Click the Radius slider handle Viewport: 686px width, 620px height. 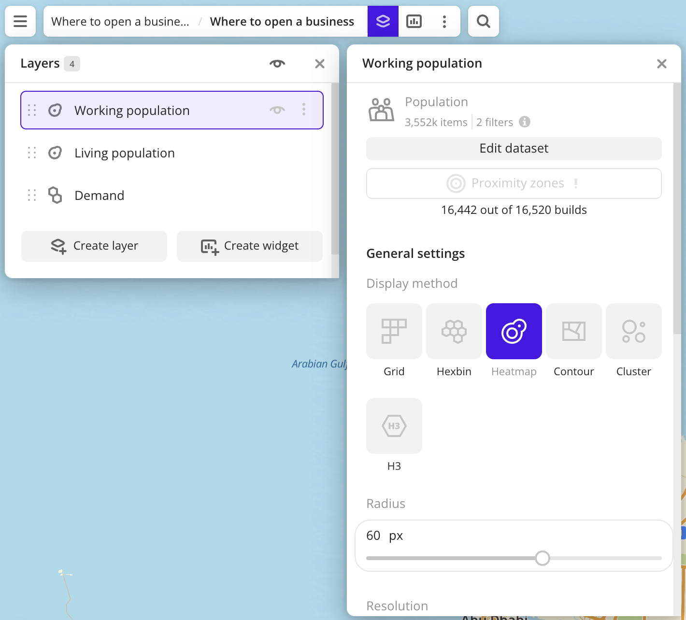(x=543, y=558)
